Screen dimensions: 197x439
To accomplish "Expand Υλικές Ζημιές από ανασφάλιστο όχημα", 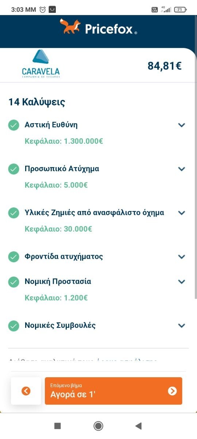I will click(x=181, y=213).
